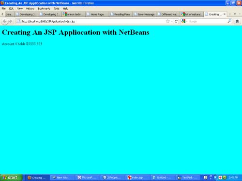Screen dimensions: 242x181
Task: Click the taskbar clock
Action: click(x=233, y=178)
